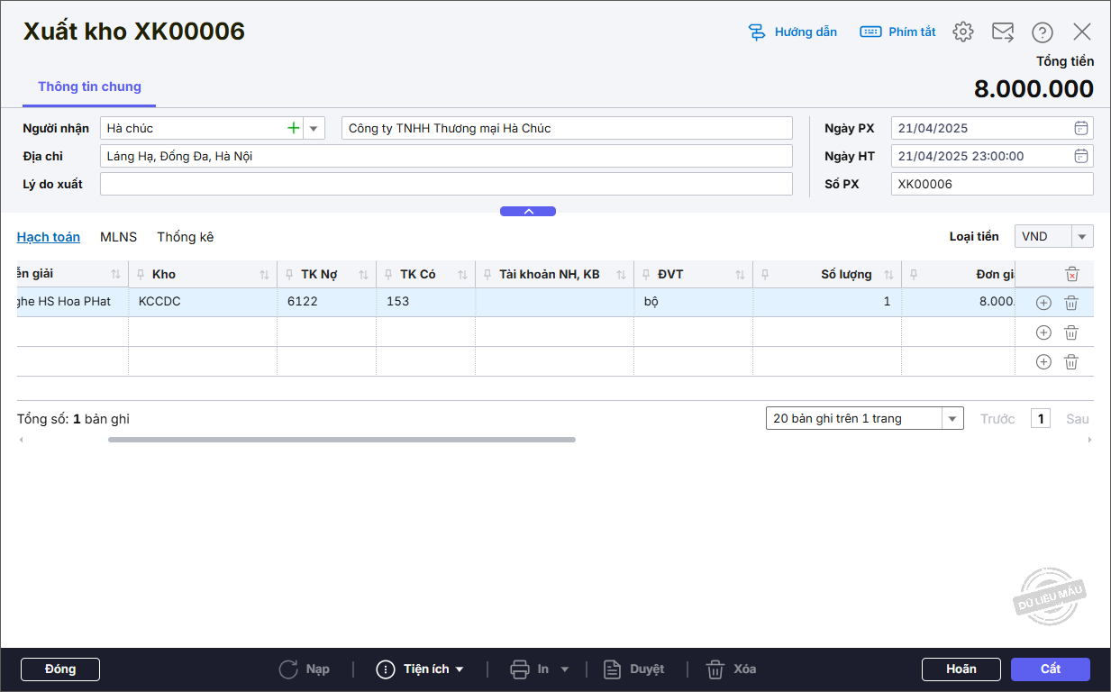Open the settings gear icon
Screen dimensions: 1111x692
coord(963,32)
